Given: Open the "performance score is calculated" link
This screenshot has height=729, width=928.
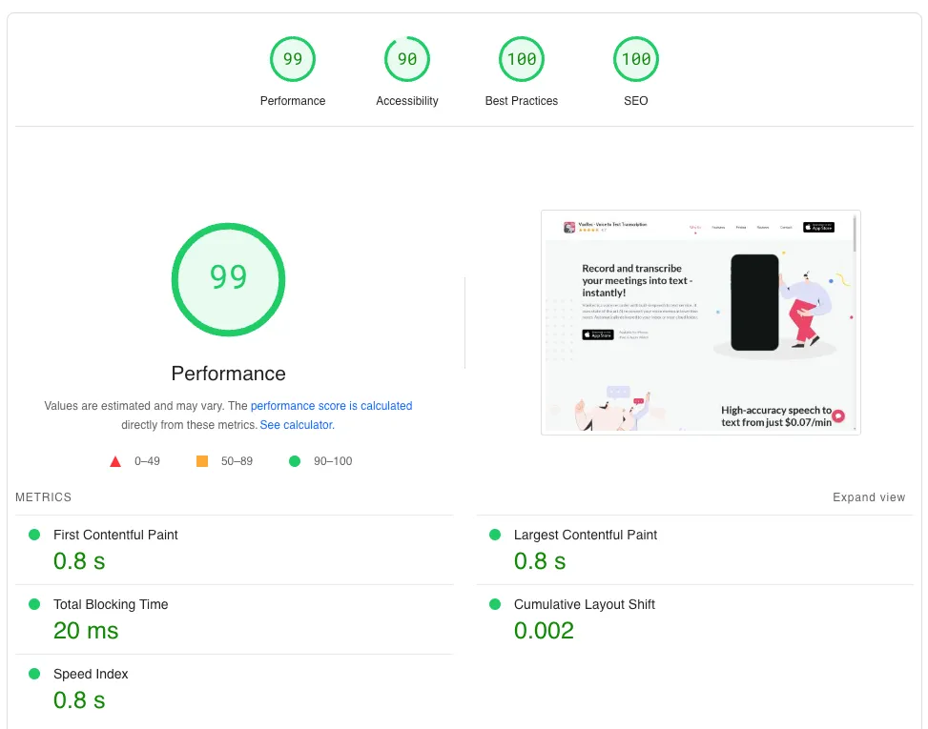Looking at the screenshot, I should 331,406.
